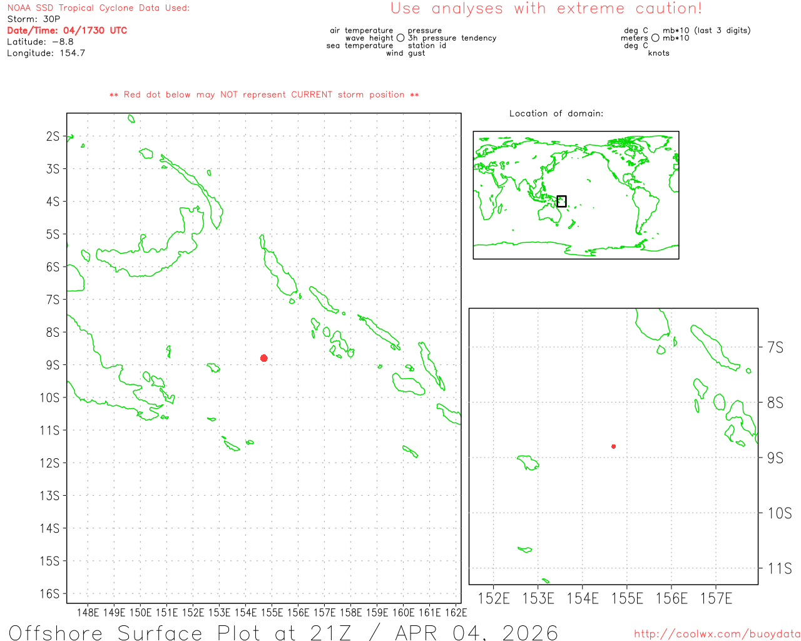Screen dimensions: 801x641
Task: Click the "Longitude: 154.7" readout
Action: pos(46,53)
